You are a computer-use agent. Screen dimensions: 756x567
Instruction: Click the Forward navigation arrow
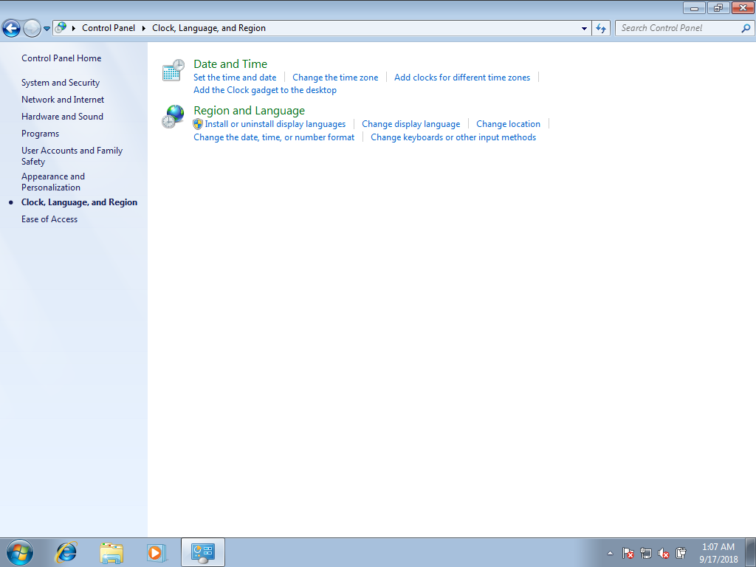(x=32, y=29)
